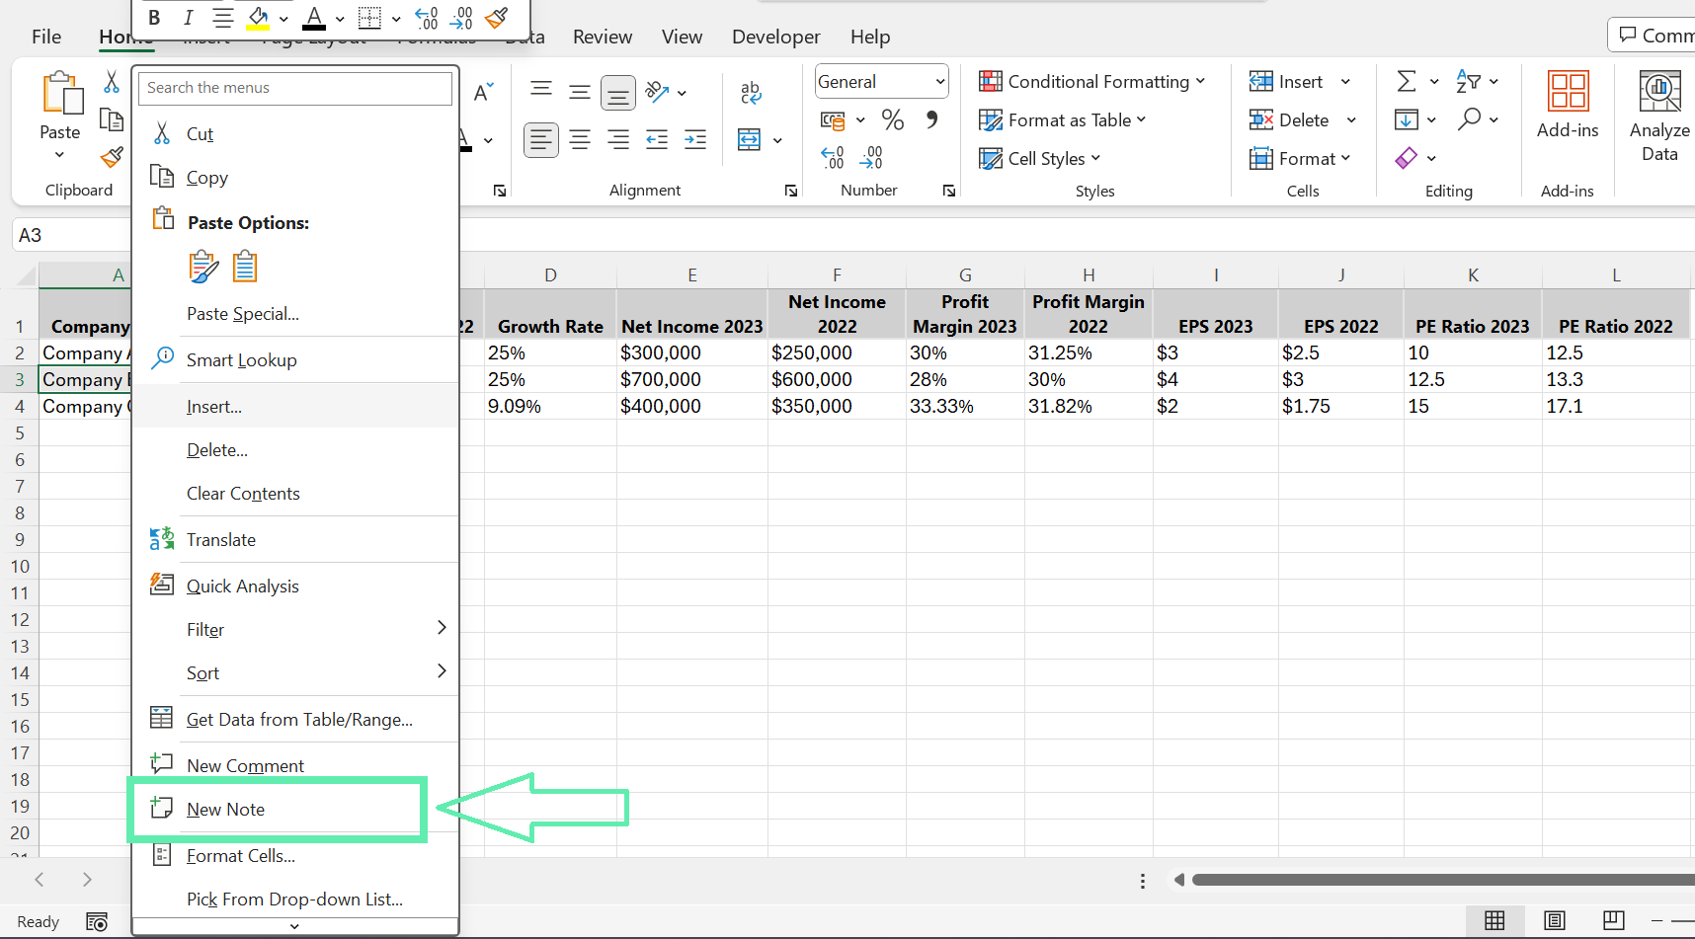
Task: Click the ribbon Copy icon
Action: [112, 120]
